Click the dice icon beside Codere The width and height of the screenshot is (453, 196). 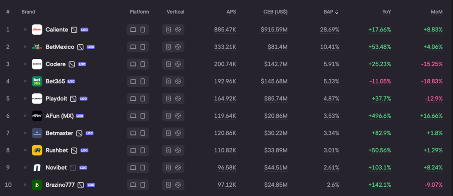point(72,64)
